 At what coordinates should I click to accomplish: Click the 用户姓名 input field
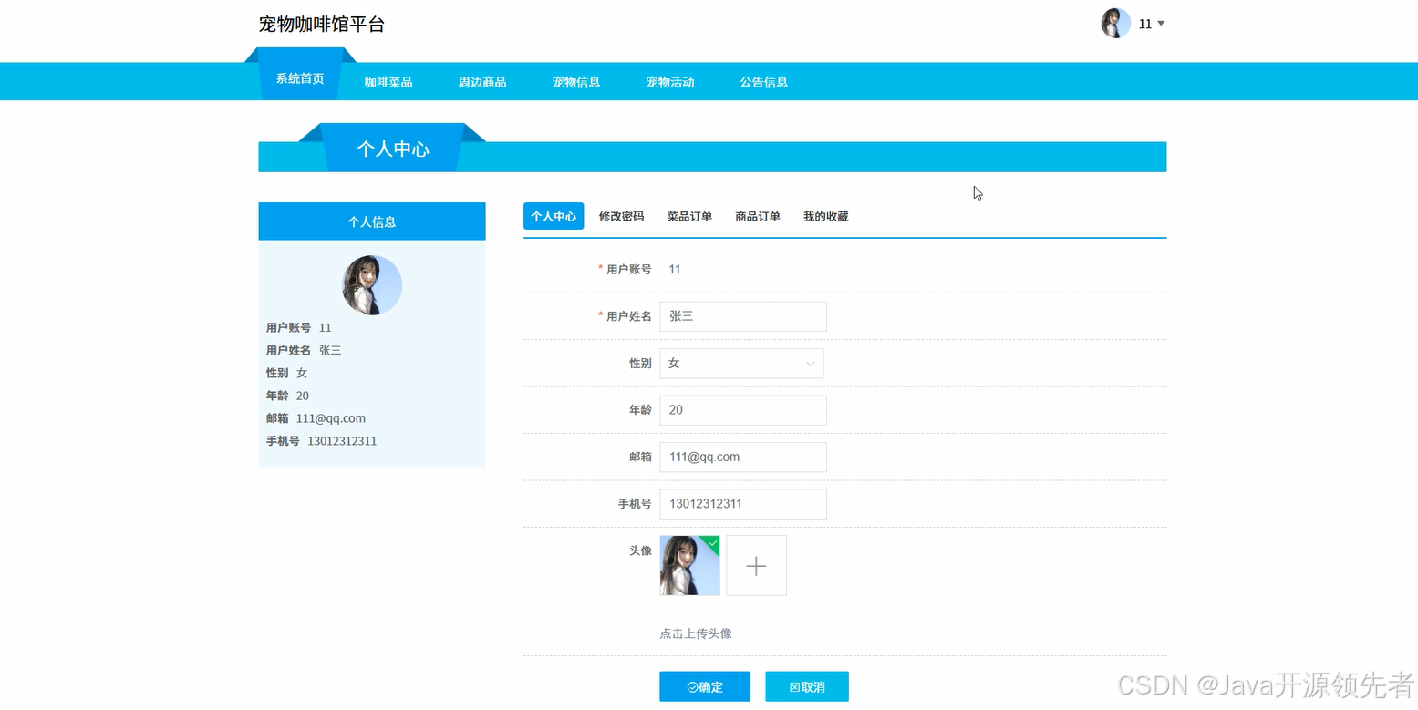(x=743, y=316)
